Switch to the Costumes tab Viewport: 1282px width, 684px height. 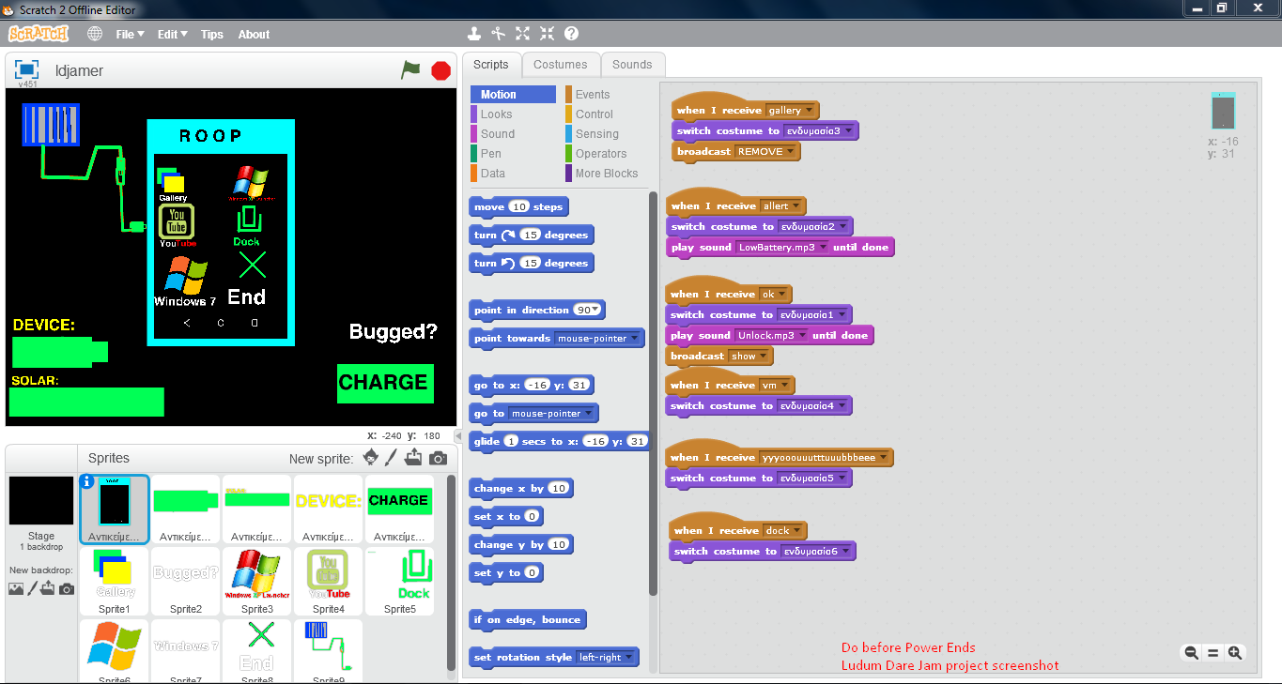click(x=561, y=65)
